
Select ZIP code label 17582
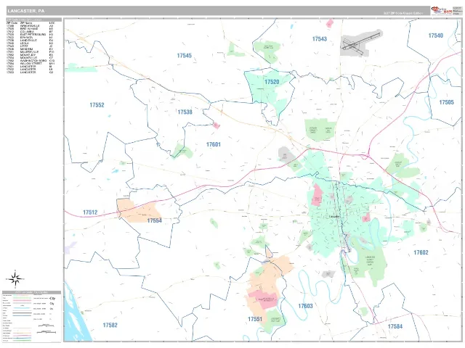[110, 326]
